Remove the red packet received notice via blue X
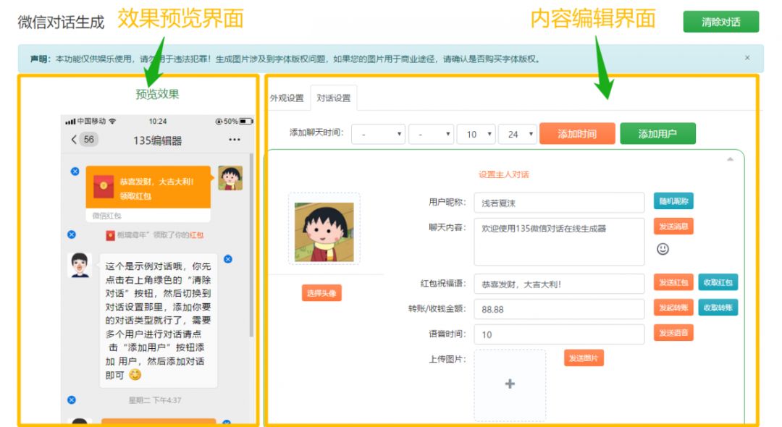Viewport: 782px width, 427px height. (72, 234)
